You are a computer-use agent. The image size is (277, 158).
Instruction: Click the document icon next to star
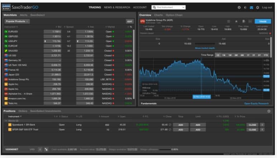coord(244,21)
